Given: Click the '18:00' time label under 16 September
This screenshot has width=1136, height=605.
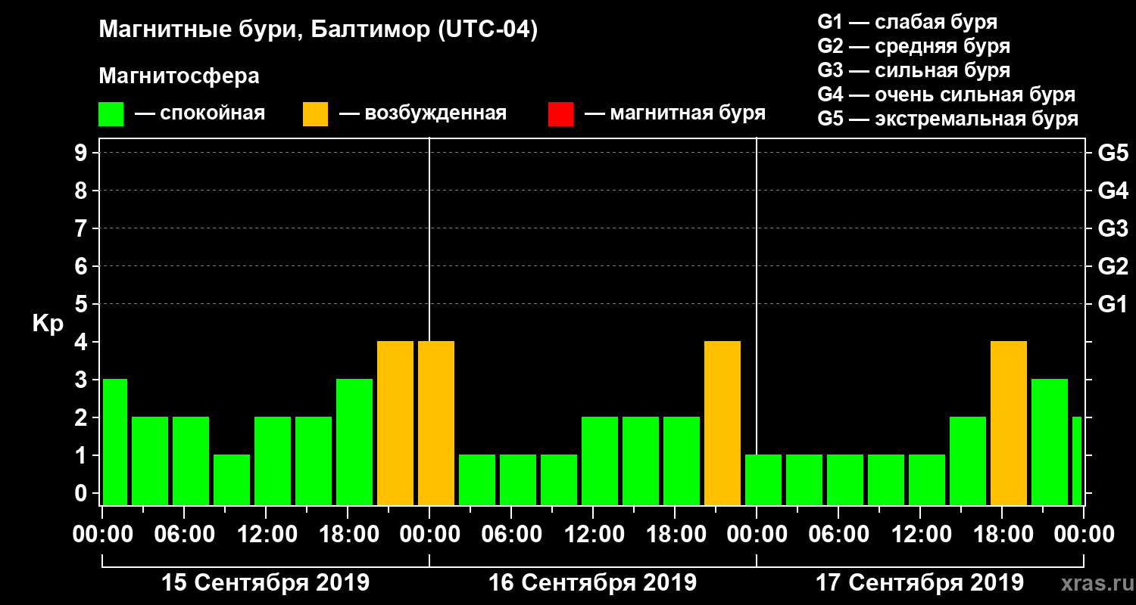Looking at the screenshot, I should click(x=675, y=534).
